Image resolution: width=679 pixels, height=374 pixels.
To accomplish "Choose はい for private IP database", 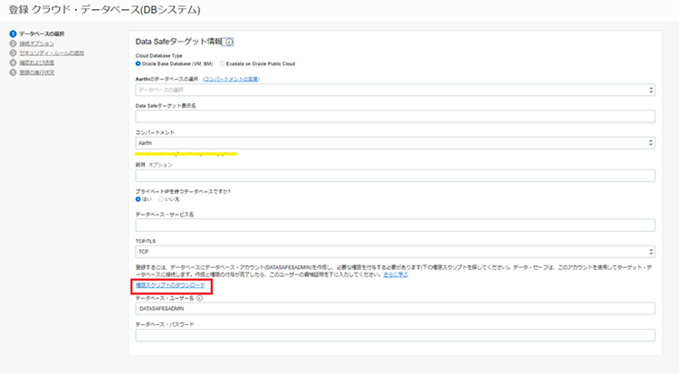I will tap(139, 199).
